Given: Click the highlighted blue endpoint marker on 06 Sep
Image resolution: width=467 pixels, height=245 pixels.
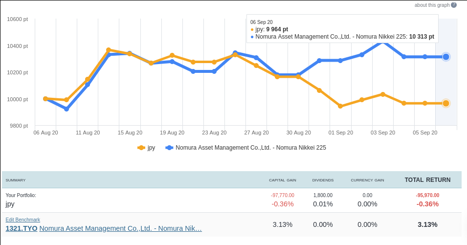Looking at the screenshot, I should pyautogui.click(x=445, y=57).
